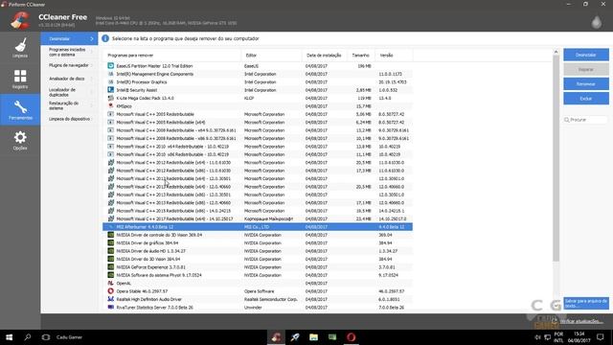Click the OpenAL row icon
The height and width of the screenshot is (345, 613).
(111, 284)
